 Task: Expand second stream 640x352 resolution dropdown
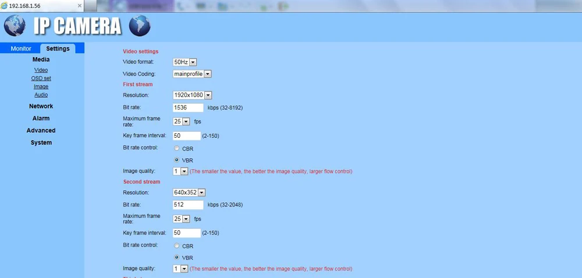(189, 193)
